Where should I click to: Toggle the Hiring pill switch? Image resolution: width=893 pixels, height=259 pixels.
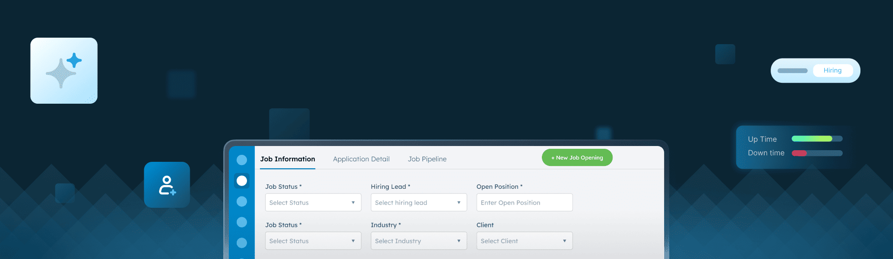(815, 71)
